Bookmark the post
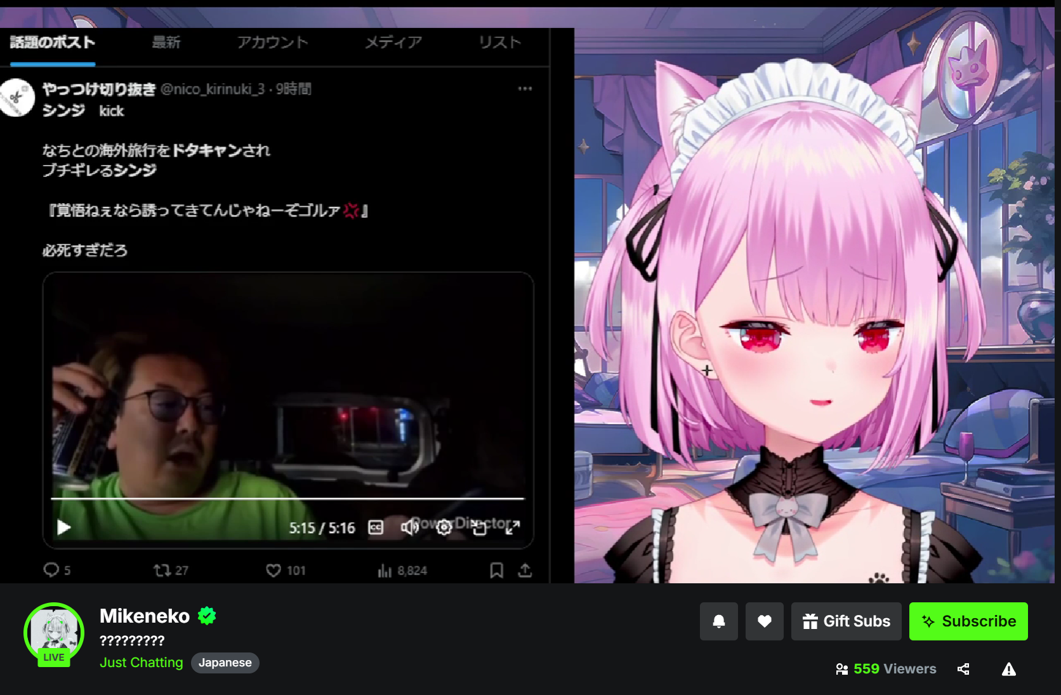This screenshot has width=1061, height=695. coord(496,570)
